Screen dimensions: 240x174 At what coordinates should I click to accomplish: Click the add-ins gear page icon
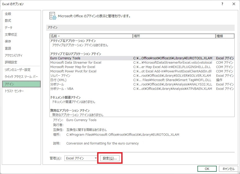(53, 16)
